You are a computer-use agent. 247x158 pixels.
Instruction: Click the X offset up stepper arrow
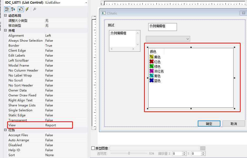184,152
